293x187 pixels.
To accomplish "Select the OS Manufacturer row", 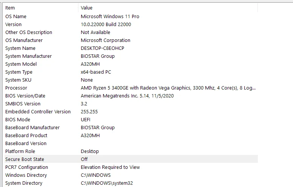I will tap(131, 40).
